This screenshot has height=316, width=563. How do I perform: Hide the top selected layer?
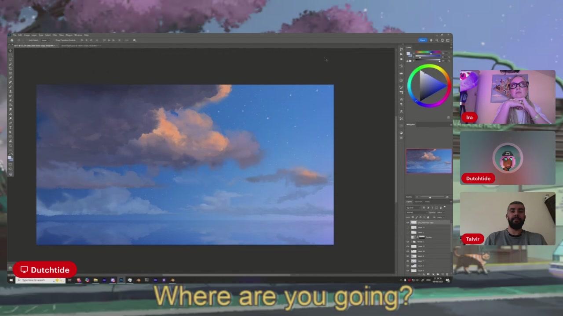tap(408, 223)
